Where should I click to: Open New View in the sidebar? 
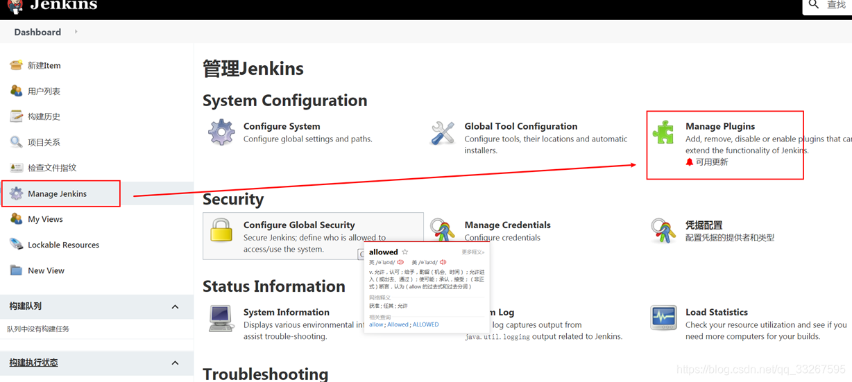tap(46, 270)
